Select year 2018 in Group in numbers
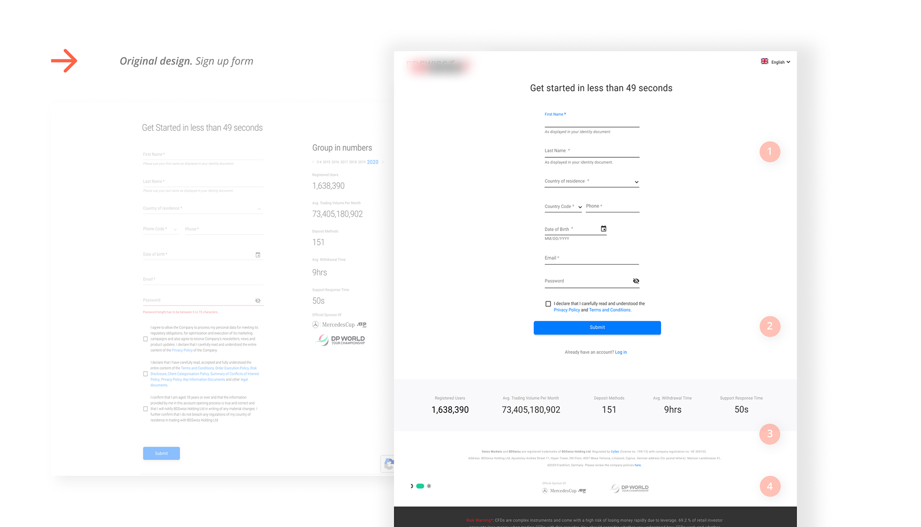Screen dimensions: 921x527 [353, 162]
